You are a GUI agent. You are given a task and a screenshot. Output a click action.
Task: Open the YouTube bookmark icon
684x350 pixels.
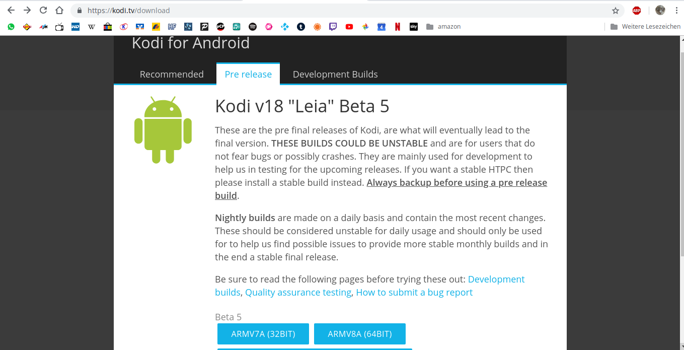(x=349, y=27)
